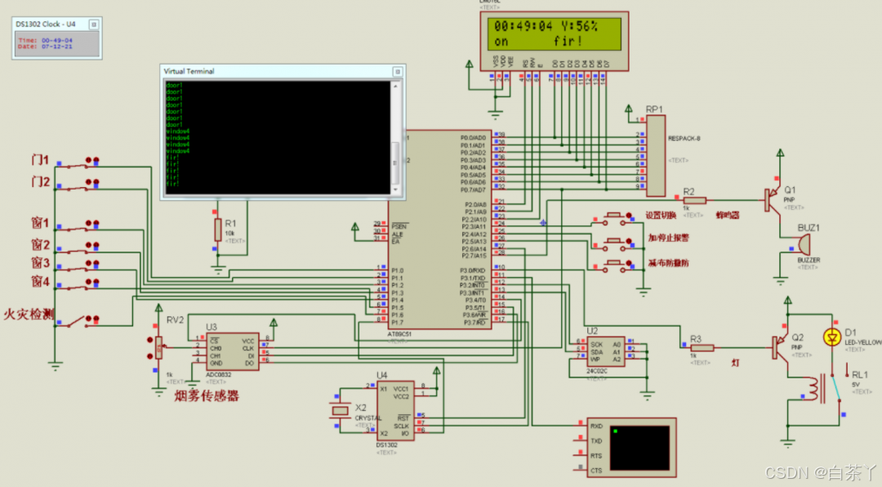The width and height of the screenshot is (882, 487).
Task: Click the P1.0 pin label on AT89C51
Action: point(397,270)
